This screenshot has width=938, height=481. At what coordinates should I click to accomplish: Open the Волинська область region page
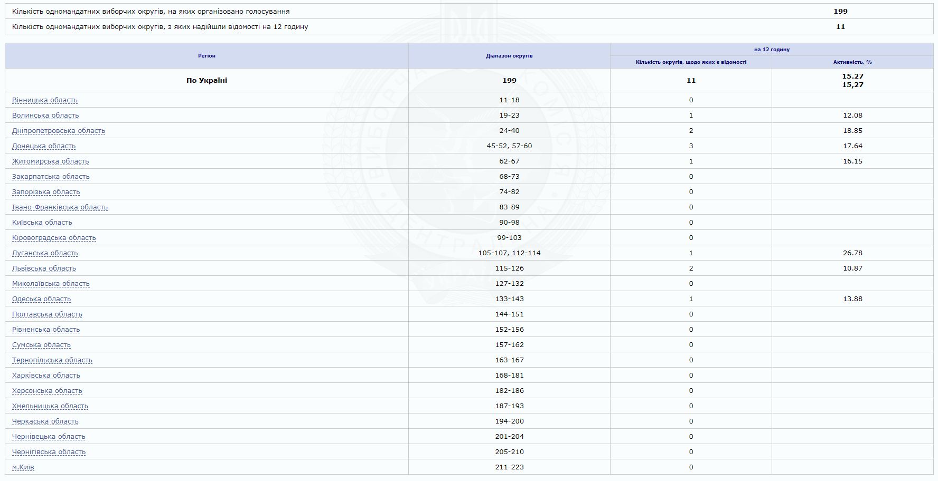point(43,115)
